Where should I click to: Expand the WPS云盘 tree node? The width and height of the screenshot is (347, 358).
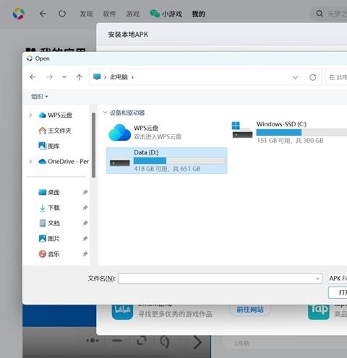tap(30, 115)
